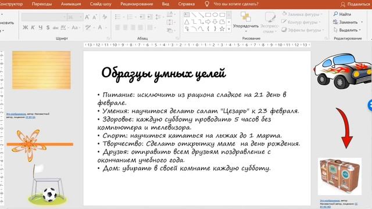The height and width of the screenshot is (209, 372).
Task: Select the Triangle shape
Action: click(187, 22)
